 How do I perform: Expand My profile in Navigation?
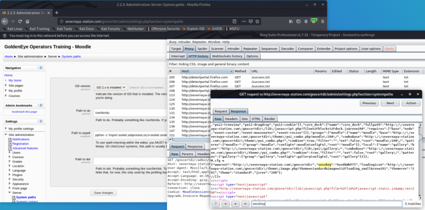point(6,91)
